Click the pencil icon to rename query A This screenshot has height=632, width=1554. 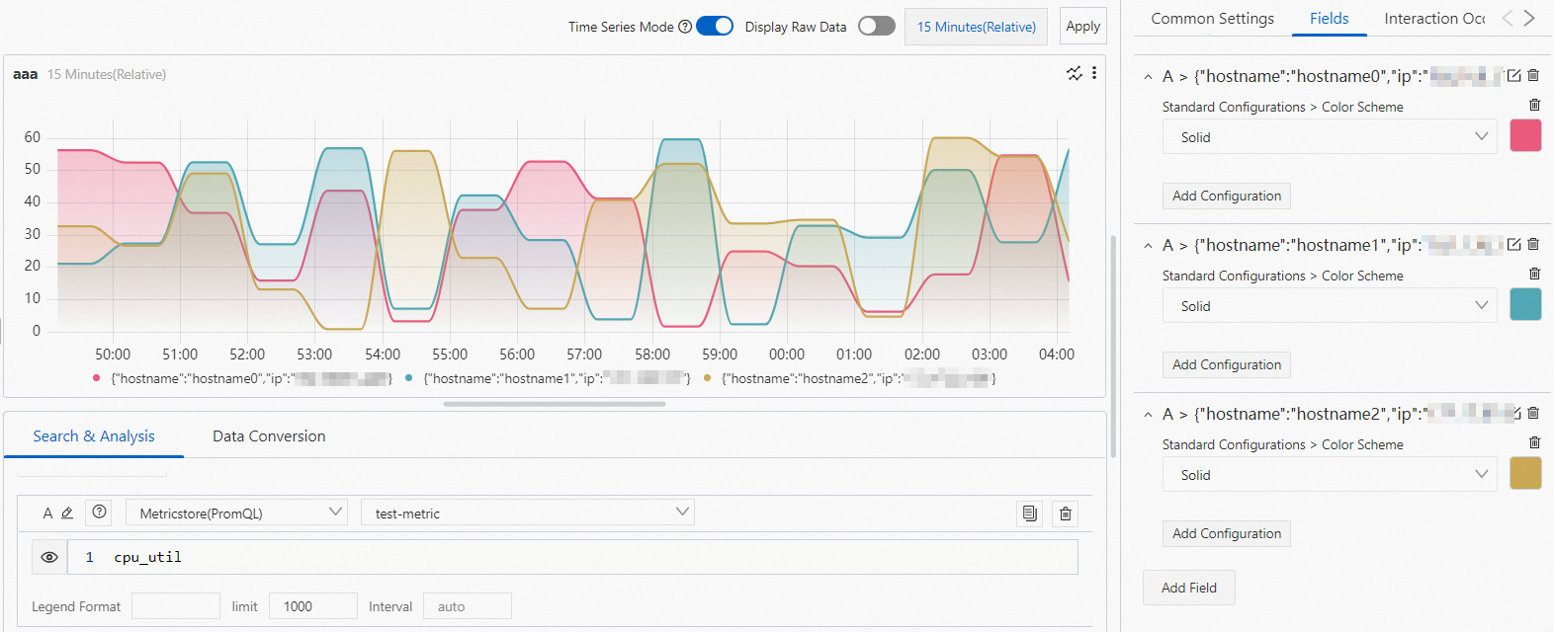tap(67, 513)
